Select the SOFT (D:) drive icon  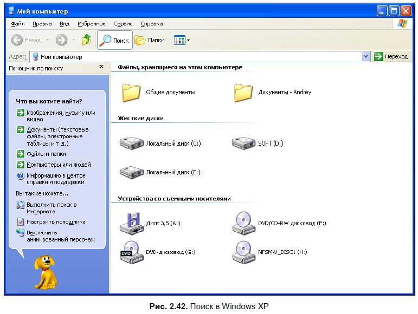click(x=243, y=143)
